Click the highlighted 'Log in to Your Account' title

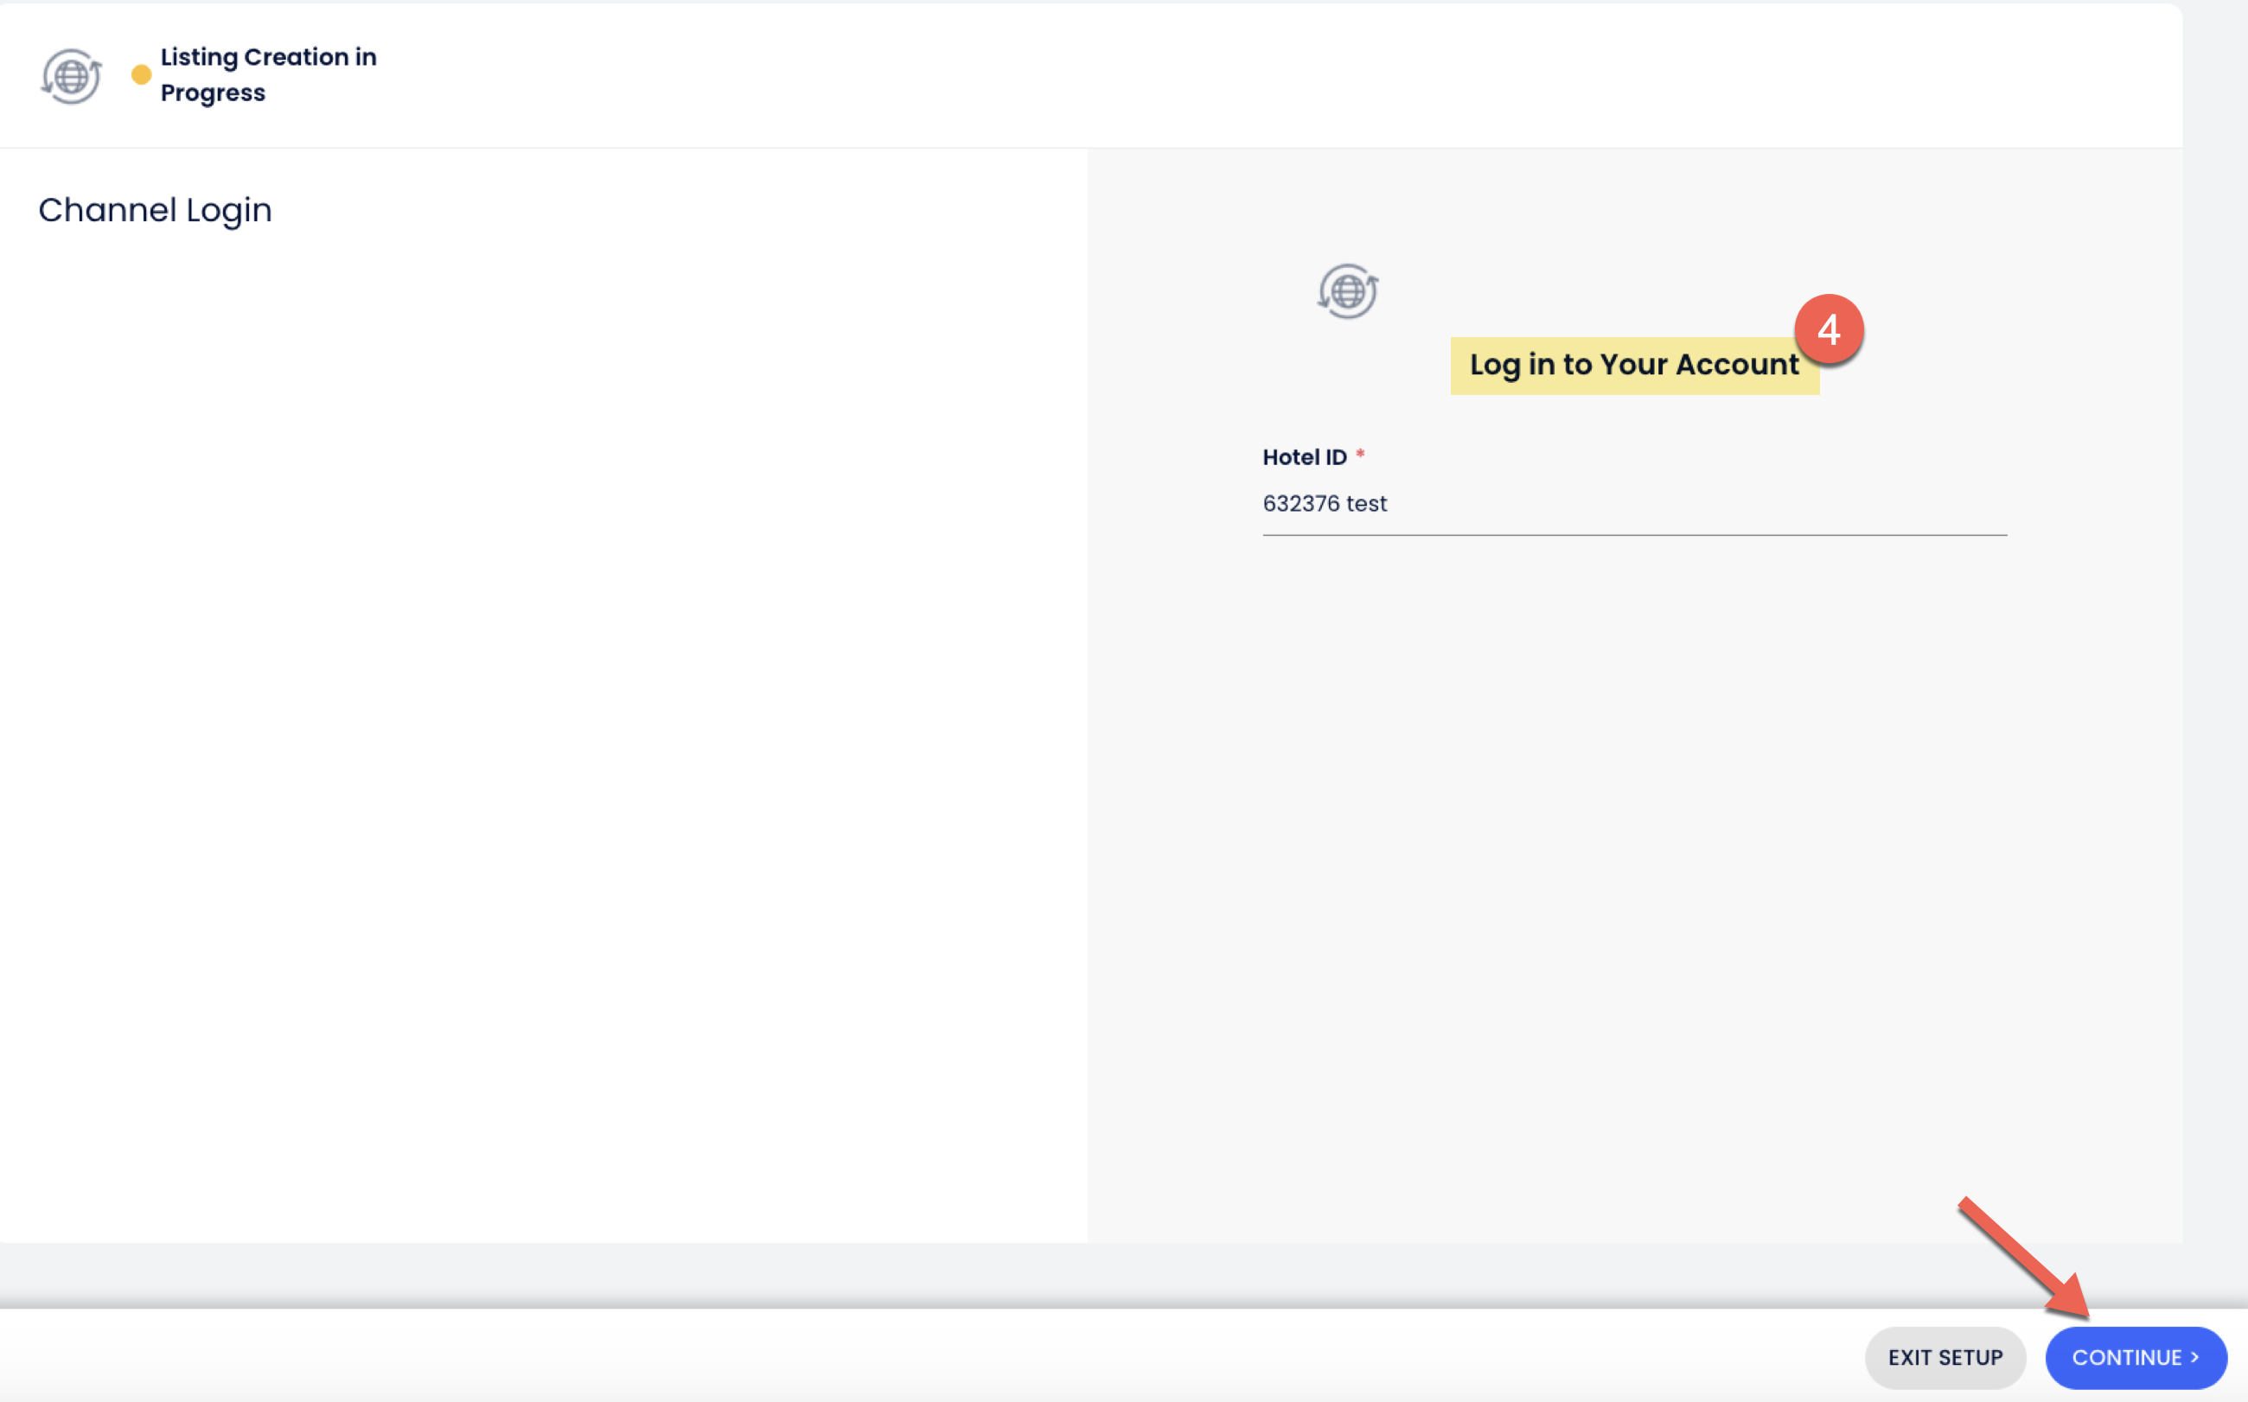click(1633, 366)
